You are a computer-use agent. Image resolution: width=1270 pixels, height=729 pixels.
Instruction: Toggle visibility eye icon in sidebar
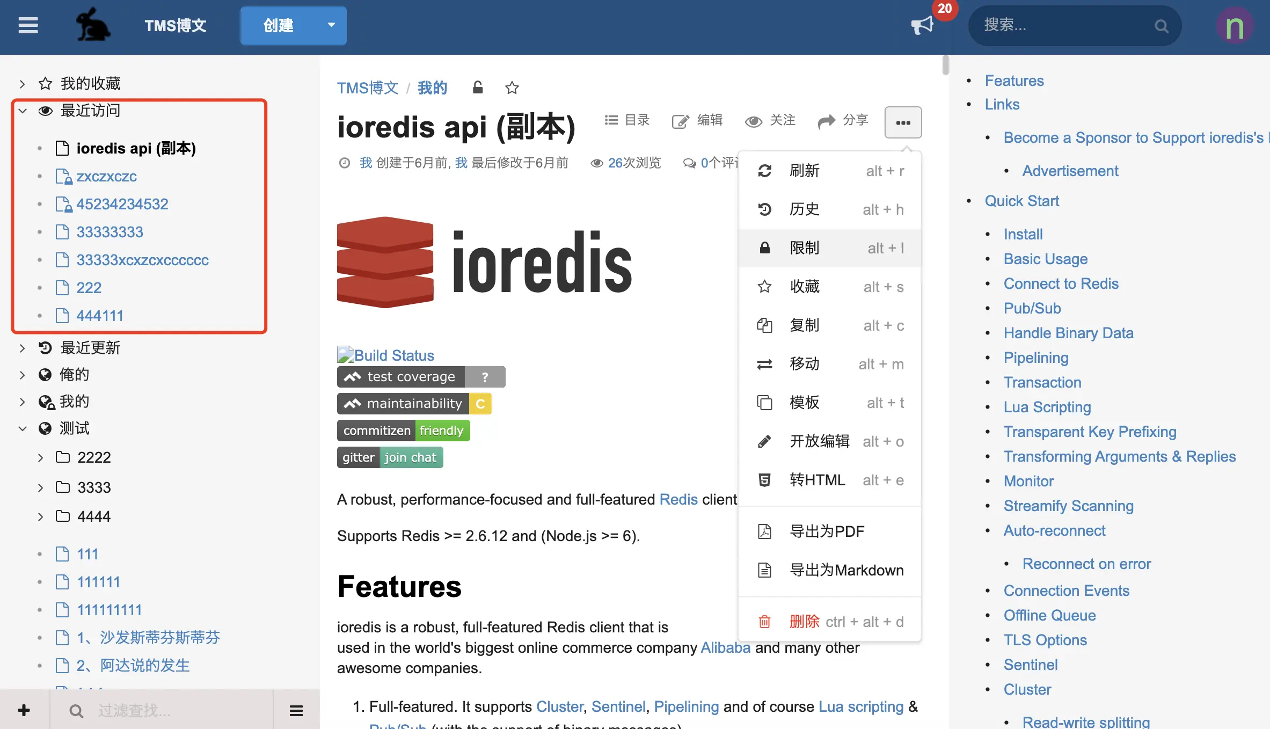coord(45,110)
